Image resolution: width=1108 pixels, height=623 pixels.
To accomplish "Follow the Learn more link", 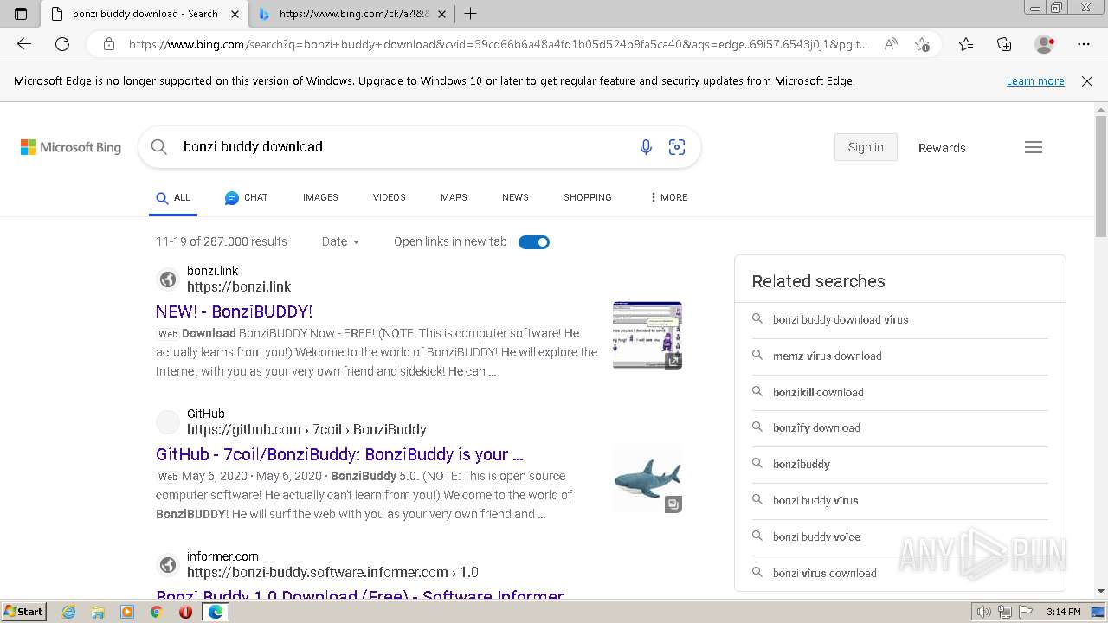I will click(1035, 81).
